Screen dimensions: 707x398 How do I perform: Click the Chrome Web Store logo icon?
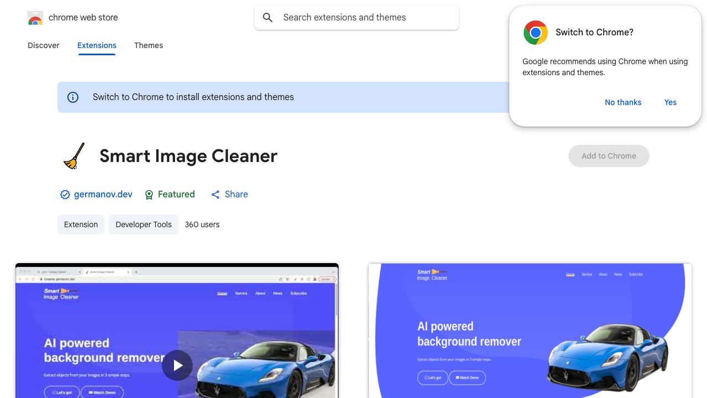tap(35, 18)
